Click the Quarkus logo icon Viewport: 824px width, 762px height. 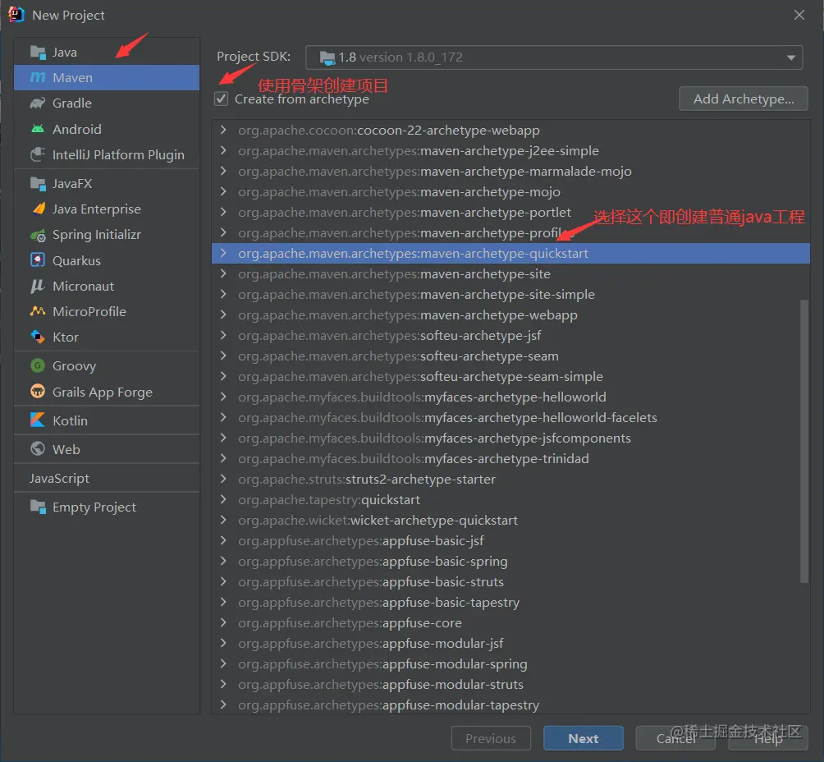[38, 259]
